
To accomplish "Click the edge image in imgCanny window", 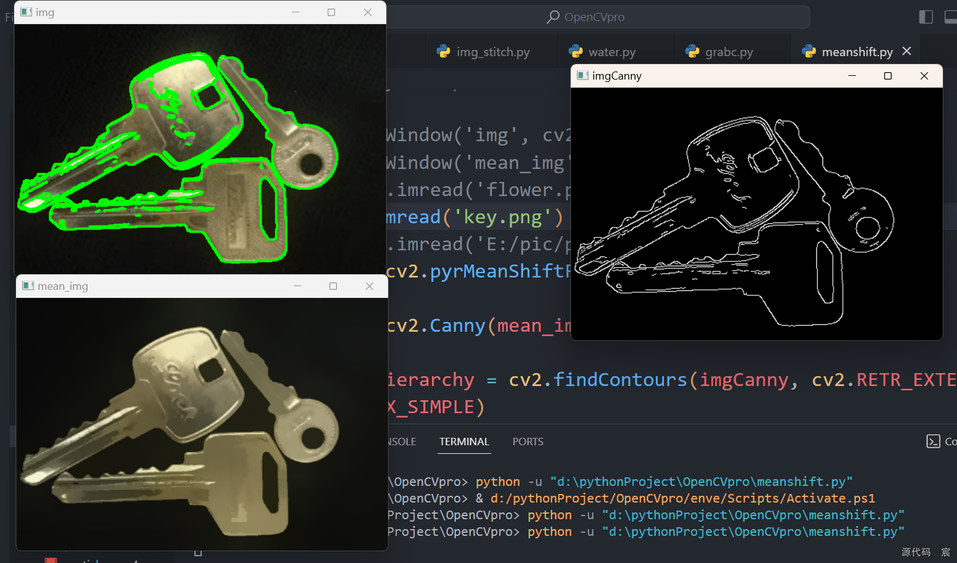I will click(756, 213).
